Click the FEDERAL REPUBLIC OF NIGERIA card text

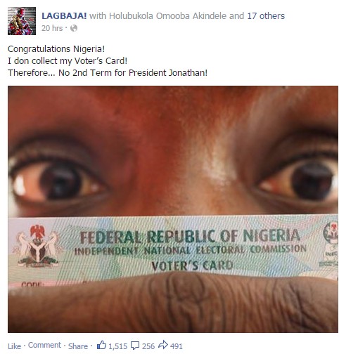click(x=190, y=236)
